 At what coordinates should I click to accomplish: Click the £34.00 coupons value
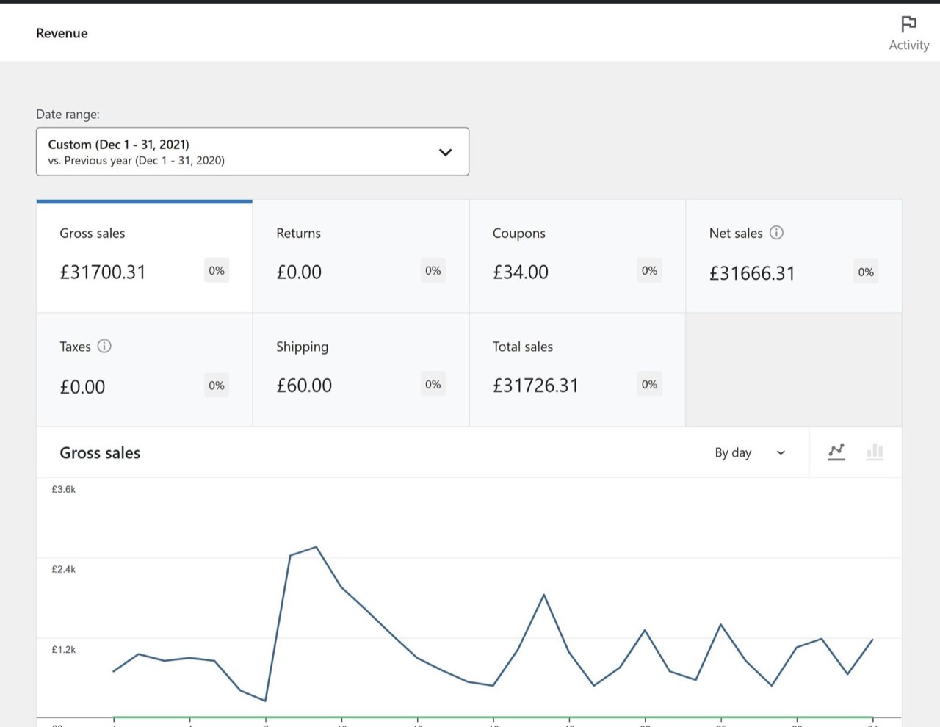[x=521, y=272]
